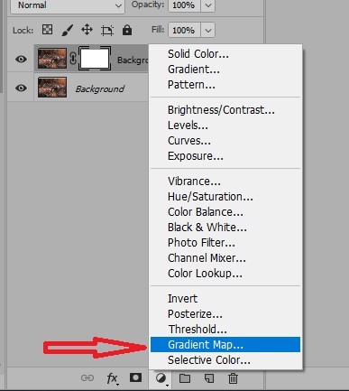Delete layer with the trash icon

click(x=233, y=378)
